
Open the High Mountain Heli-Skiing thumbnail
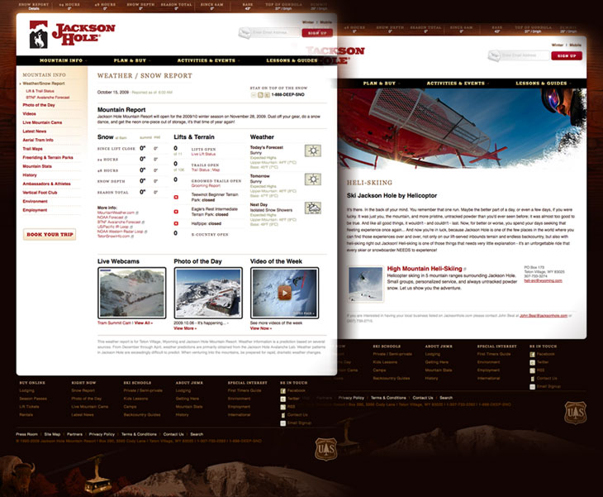(365, 284)
